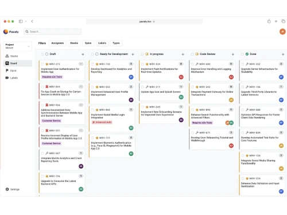Select the Board item in sidebar
The image size is (287, 215).
pos(18,63)
